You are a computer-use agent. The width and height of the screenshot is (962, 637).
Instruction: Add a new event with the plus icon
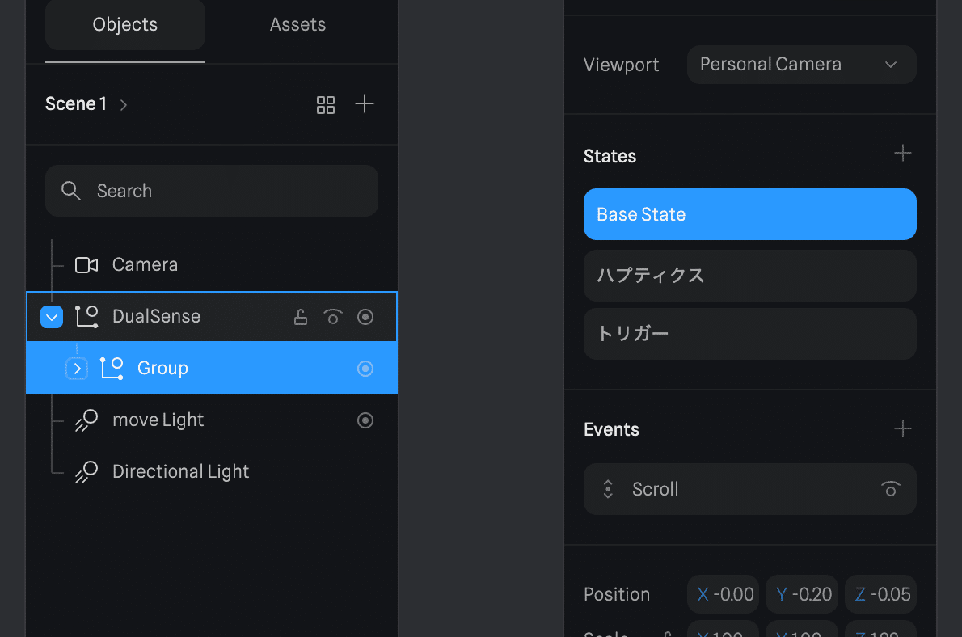pyautogui.click(x=902, y=428)
